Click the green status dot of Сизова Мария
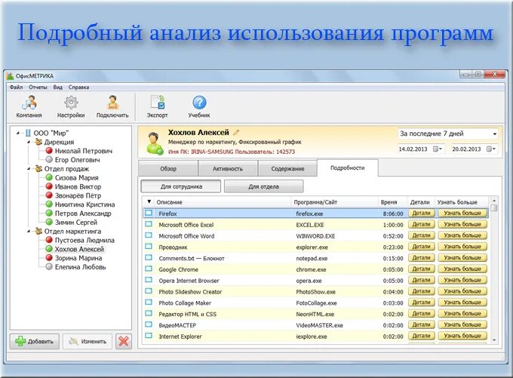The width and height of the screenshot is (513, 378). (49, 177)
